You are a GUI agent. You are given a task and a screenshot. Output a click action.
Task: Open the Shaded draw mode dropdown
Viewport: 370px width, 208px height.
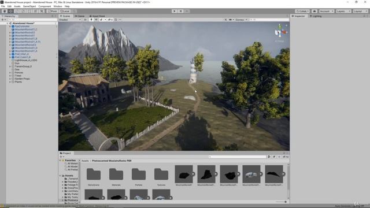coord(70,20)
